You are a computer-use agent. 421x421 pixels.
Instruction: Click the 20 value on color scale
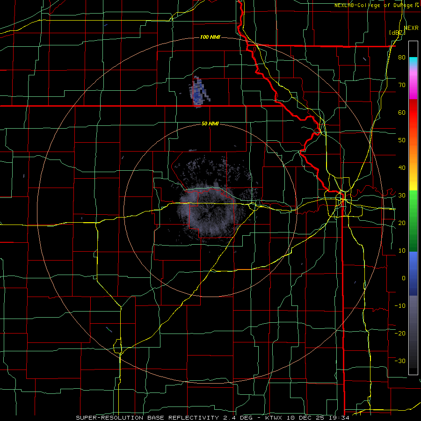click(x=402, y=223)
